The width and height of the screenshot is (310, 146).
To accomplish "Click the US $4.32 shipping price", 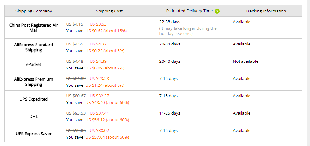I will tap(98, 44).
